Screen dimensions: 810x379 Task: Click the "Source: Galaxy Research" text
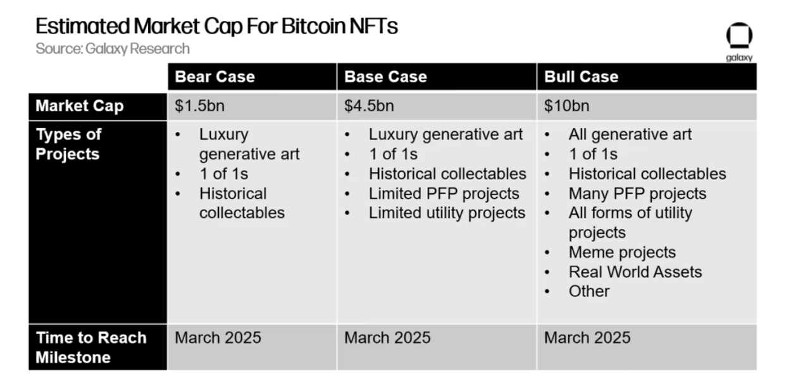(x=113, y=49)
